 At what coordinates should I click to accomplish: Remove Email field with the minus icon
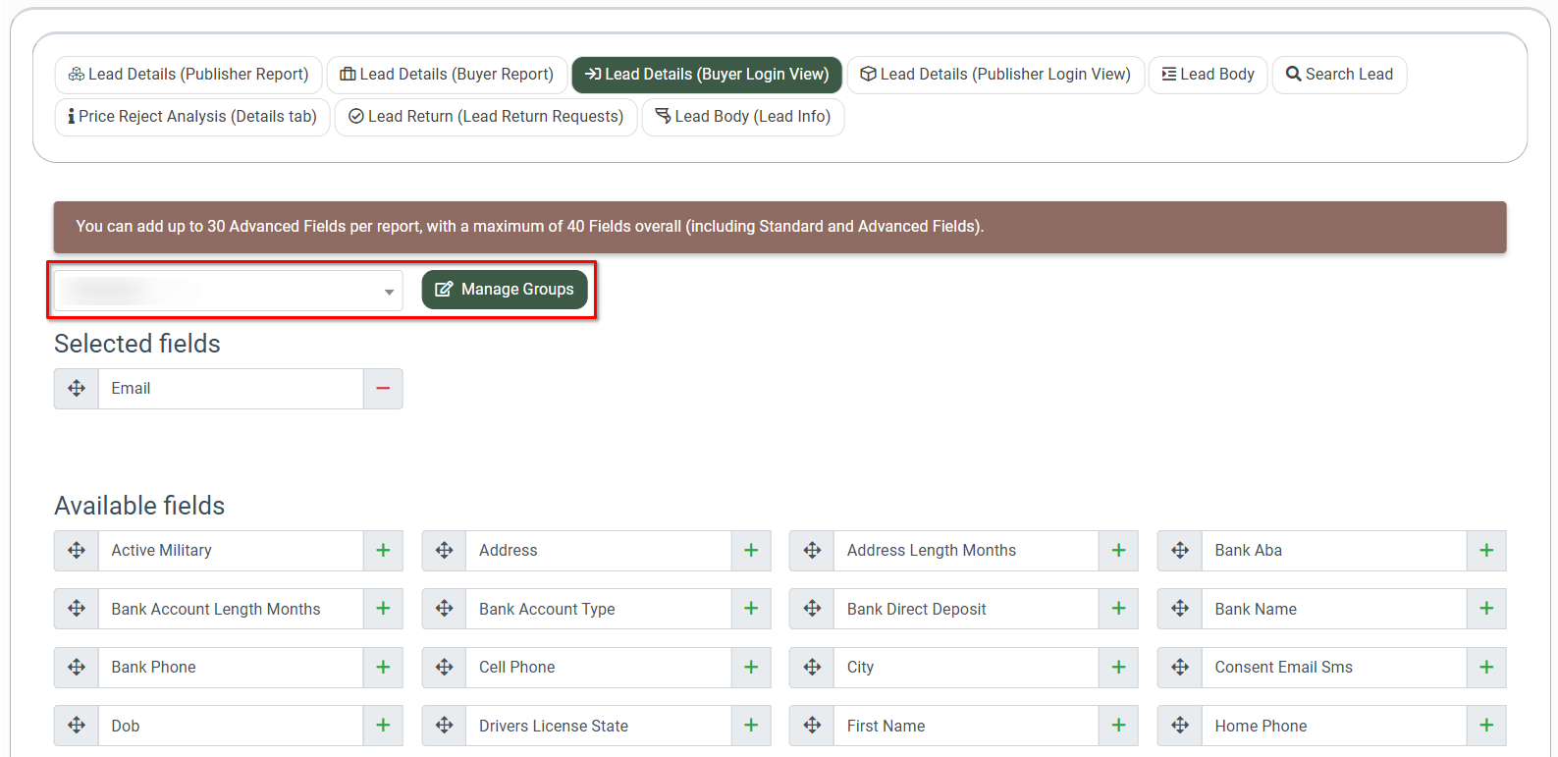tap(383, 389)
